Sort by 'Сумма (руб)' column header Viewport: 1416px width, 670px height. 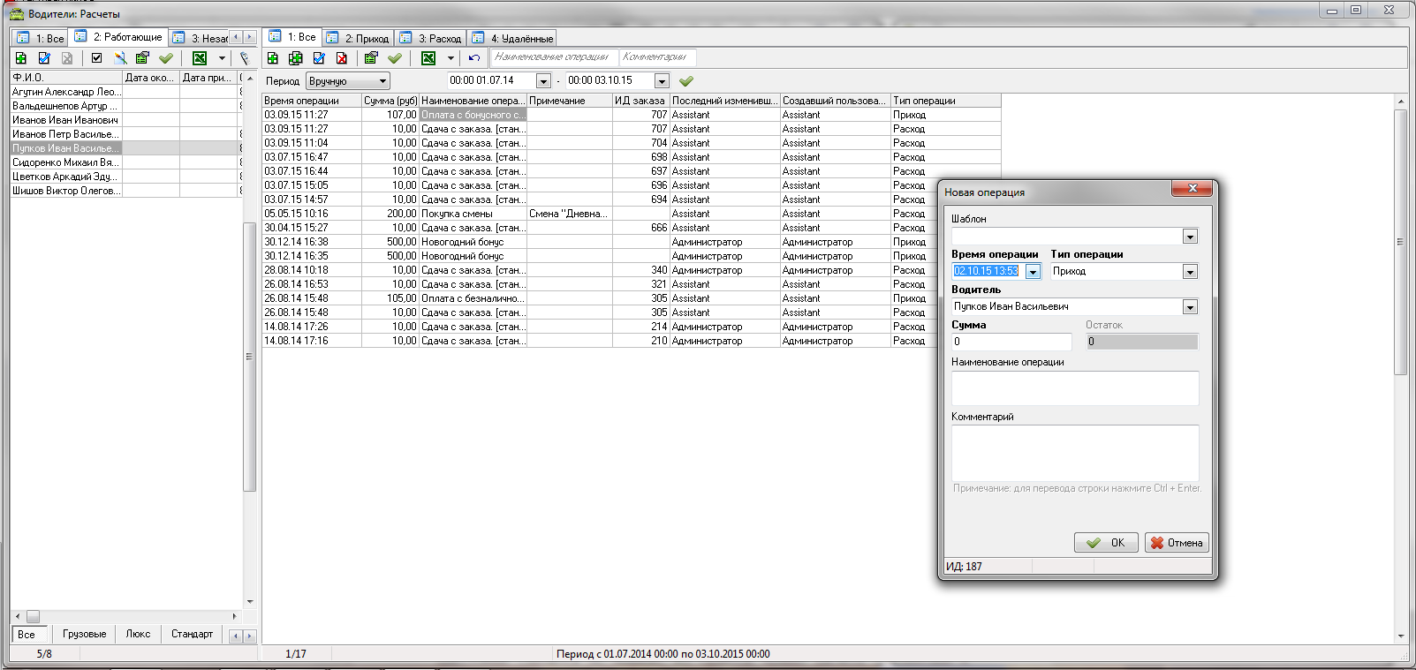390,101
